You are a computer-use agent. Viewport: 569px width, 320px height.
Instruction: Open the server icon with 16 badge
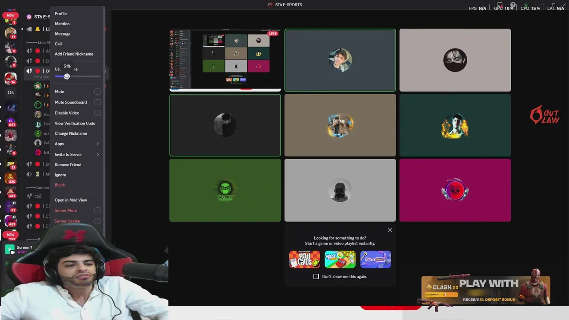click(x=11, y=78)
